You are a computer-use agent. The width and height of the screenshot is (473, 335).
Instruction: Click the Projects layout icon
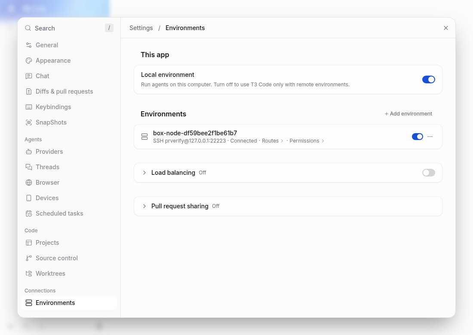point(29,243)
